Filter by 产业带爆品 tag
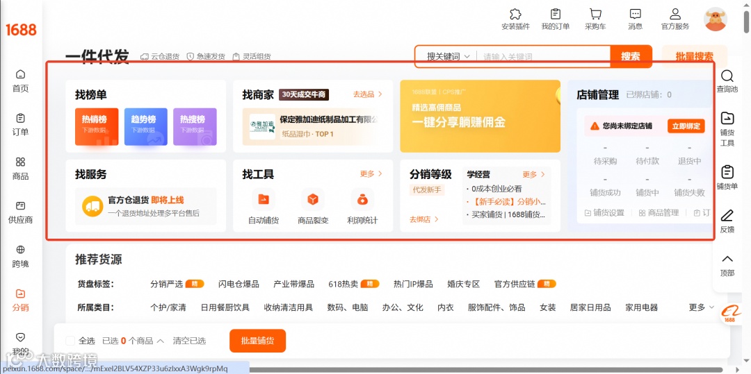 293,284
